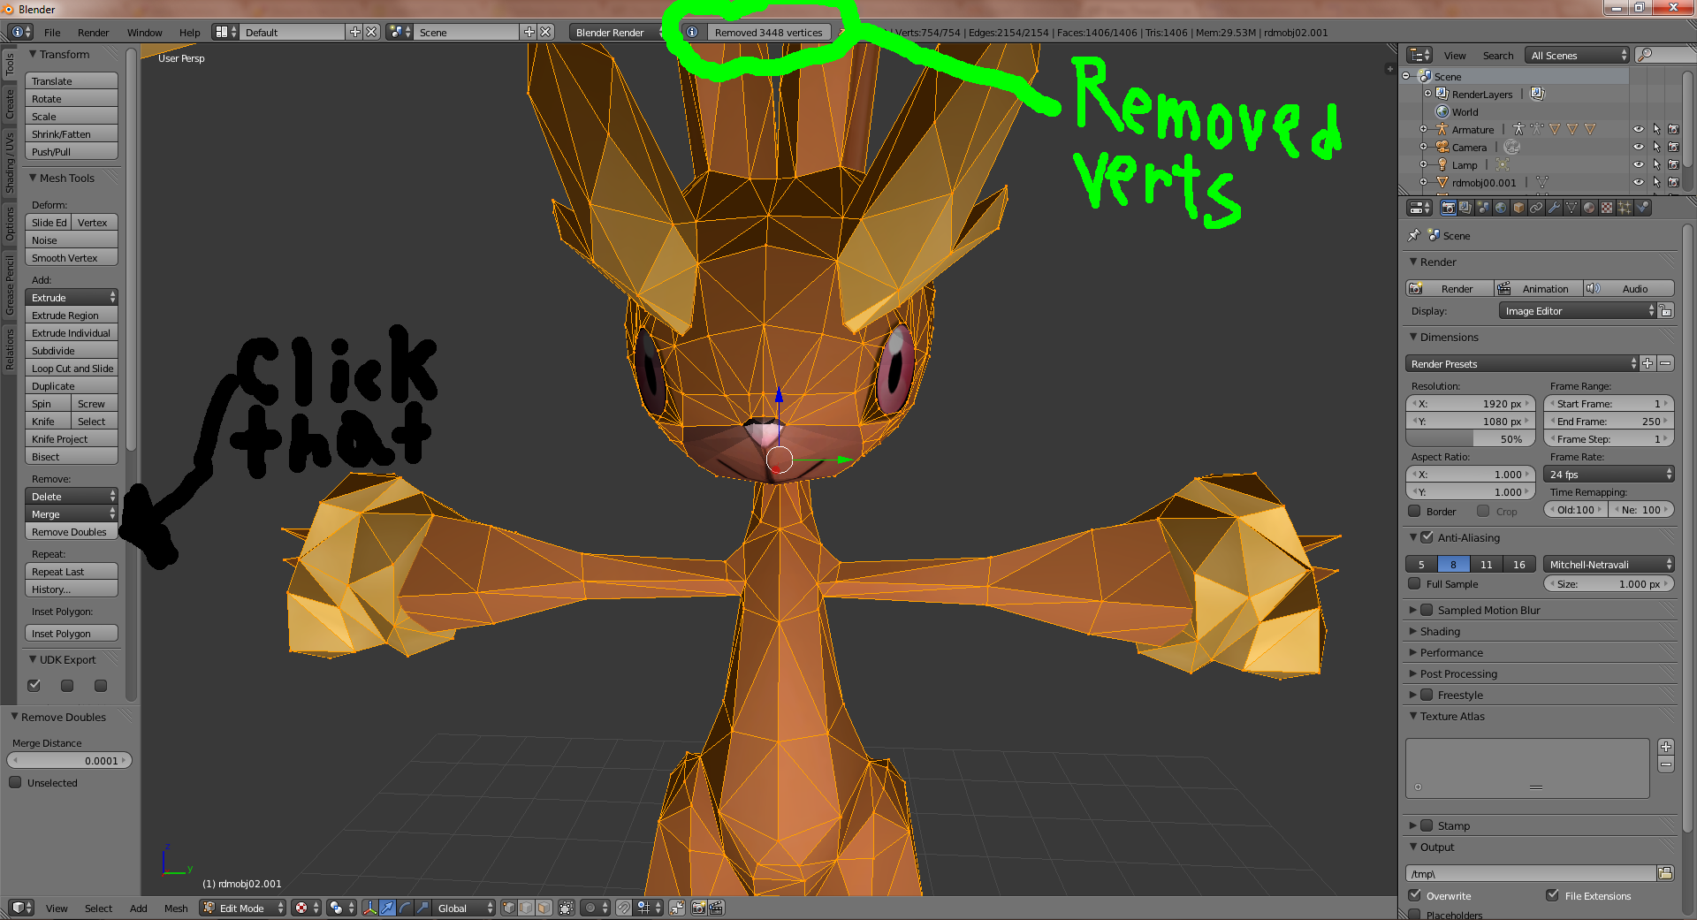
Task: Enable face select mode in viewport header
Action: pyautogui.click(x=544, y=908)
